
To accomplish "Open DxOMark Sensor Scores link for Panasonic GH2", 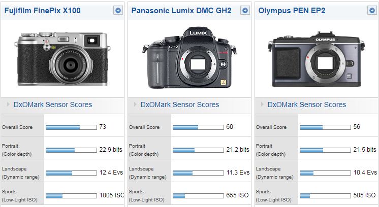I will (179, 105).
